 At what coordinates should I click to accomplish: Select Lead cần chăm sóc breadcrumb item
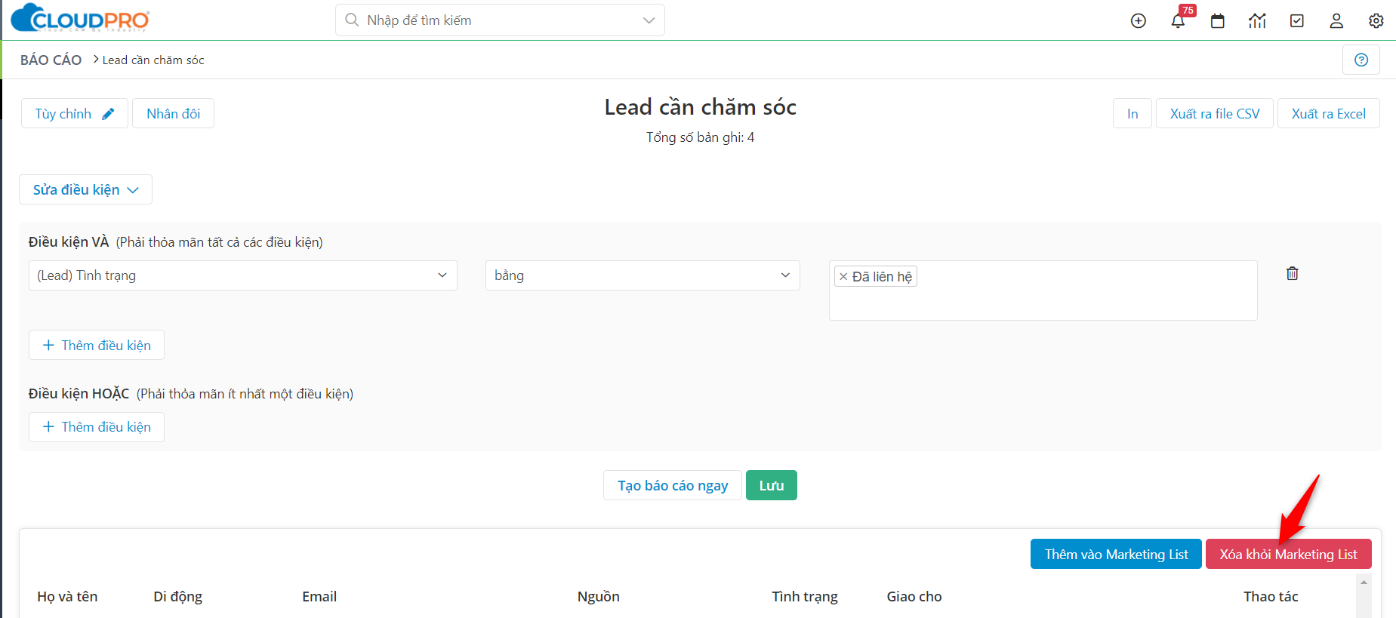[x=153, y=60]
